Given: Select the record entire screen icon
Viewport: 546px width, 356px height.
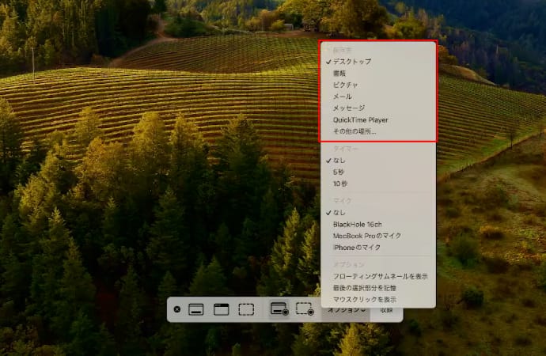Looking at the screenshot, I should (279, 309).
